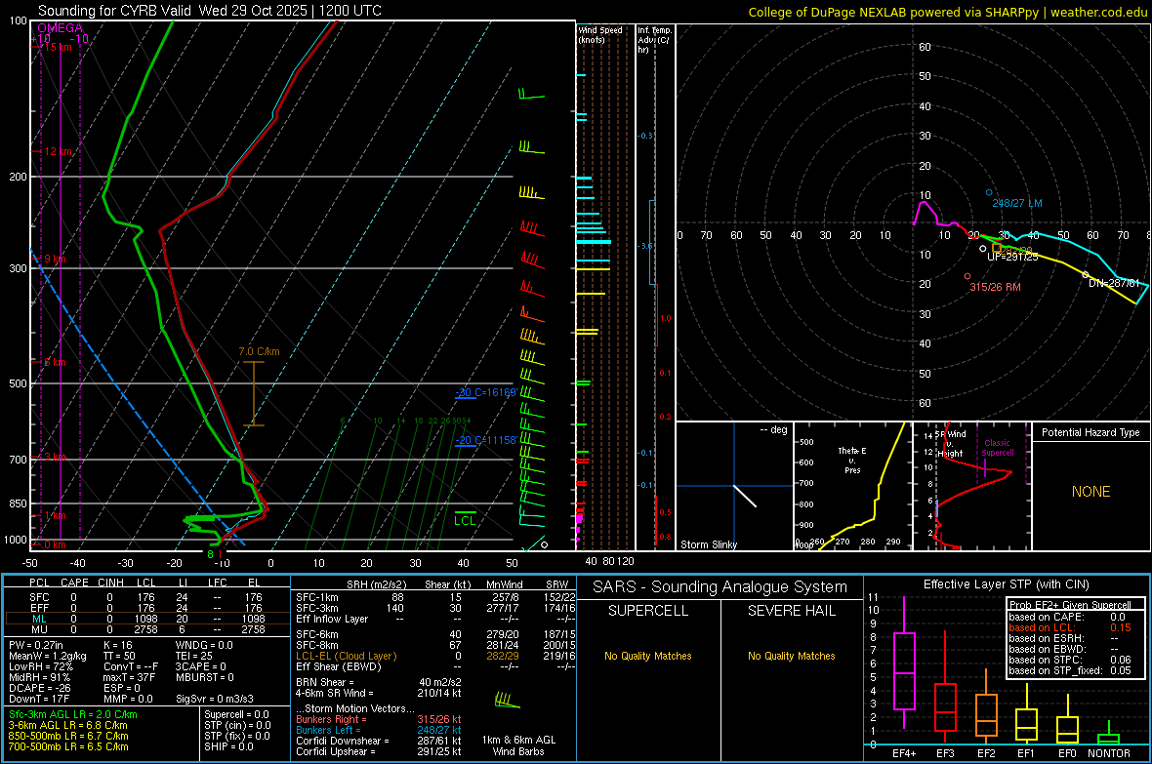Viewport: 1152px width, 764px height.
Task: Click the LCL-EL (Cloud Layer) row
Action: coord(435,656)
